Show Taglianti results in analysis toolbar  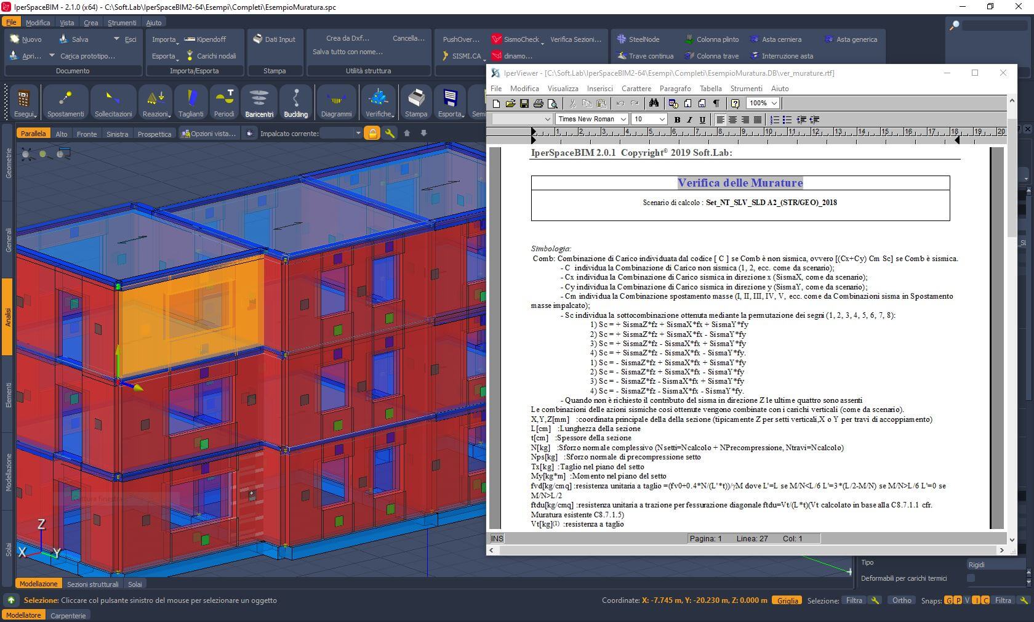pos(191,102)
